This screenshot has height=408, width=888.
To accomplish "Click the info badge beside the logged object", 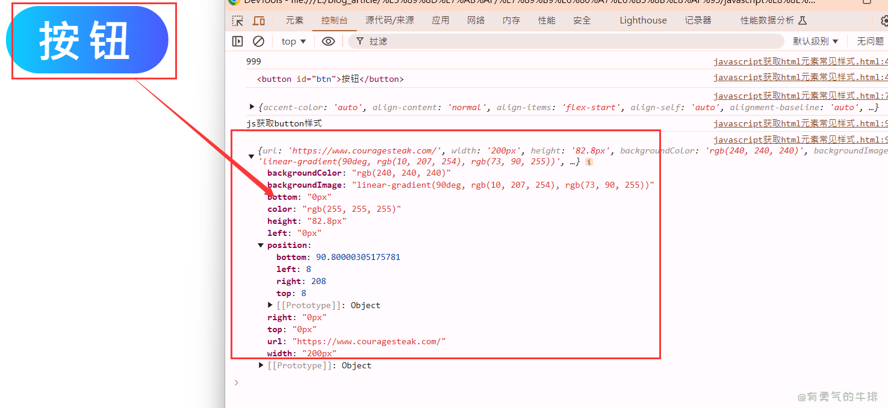I will pyautogui.click(x=589, y=162).
